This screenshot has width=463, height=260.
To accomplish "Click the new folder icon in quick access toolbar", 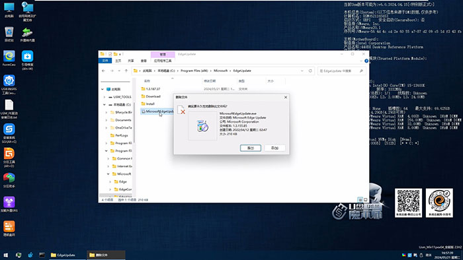I will [116, 54].
